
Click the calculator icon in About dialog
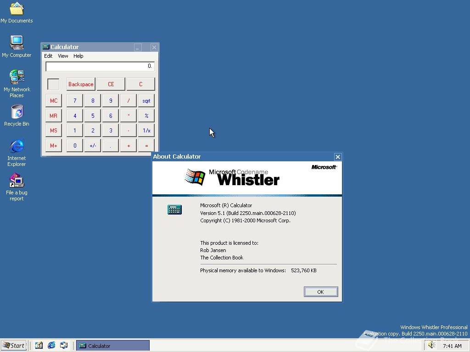[x=174, y=209]
